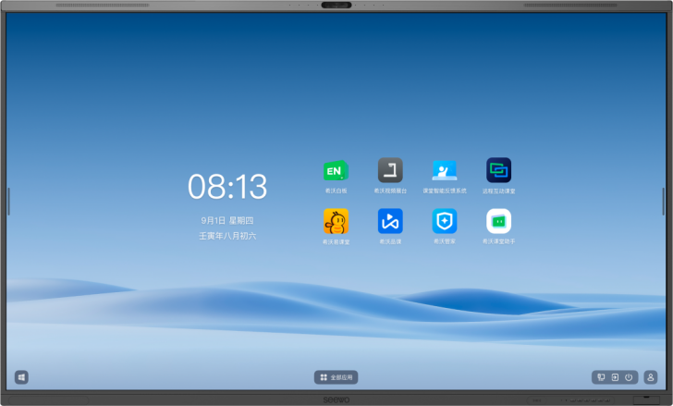Open the 希沃管家 shield icon
Screen dimensions: 673x406
click(x=445, y=221)
